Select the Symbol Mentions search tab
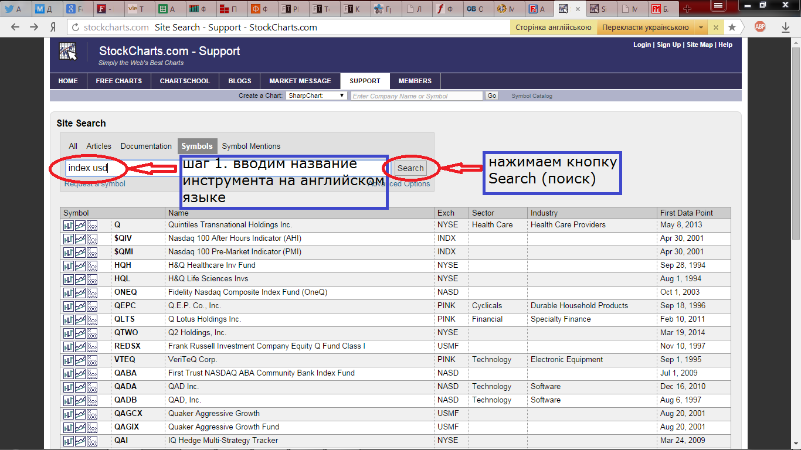Image resolution: width=801 pixels, height=450 pixels. coord(251,146)
